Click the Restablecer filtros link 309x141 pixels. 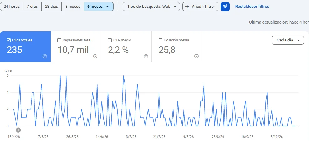click(x=252, y=7)
